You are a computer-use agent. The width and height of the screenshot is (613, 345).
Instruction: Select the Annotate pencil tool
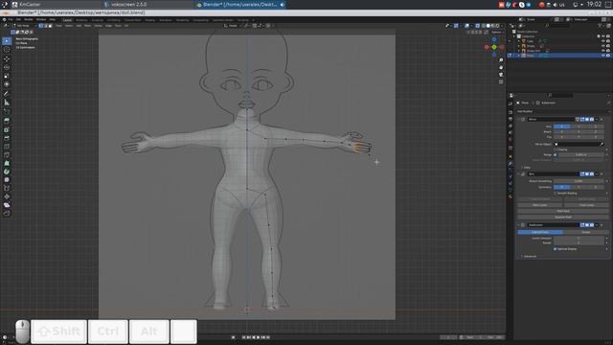click(7, 94)
